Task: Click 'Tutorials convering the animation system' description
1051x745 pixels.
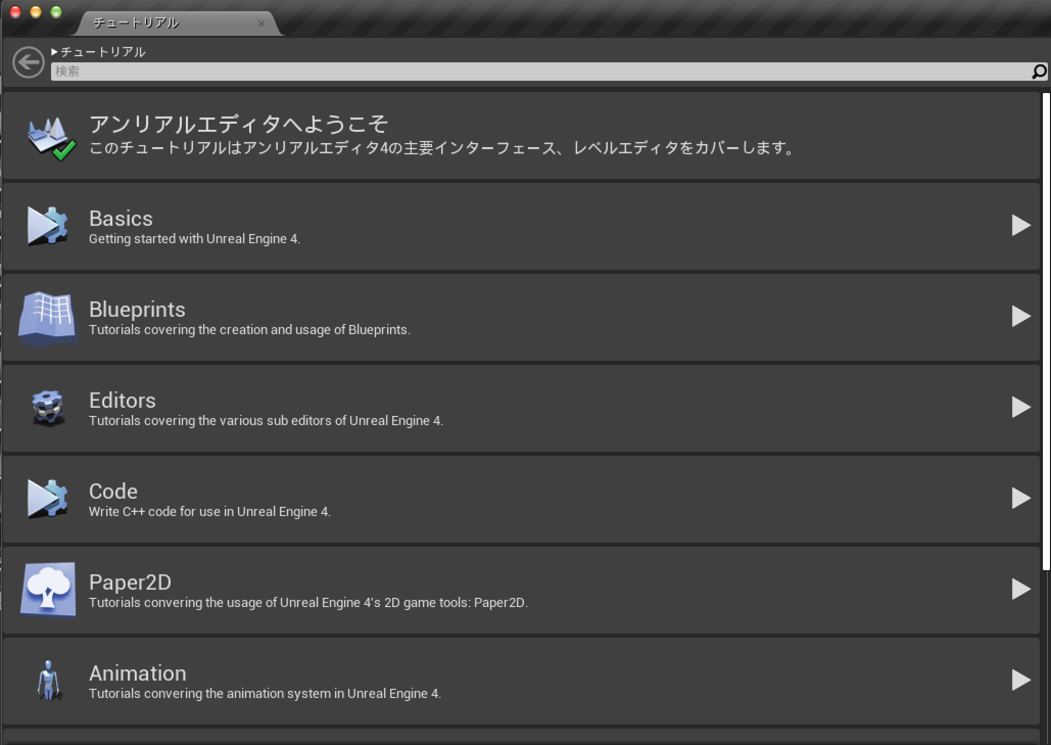Action: click(x=265, y=694)
